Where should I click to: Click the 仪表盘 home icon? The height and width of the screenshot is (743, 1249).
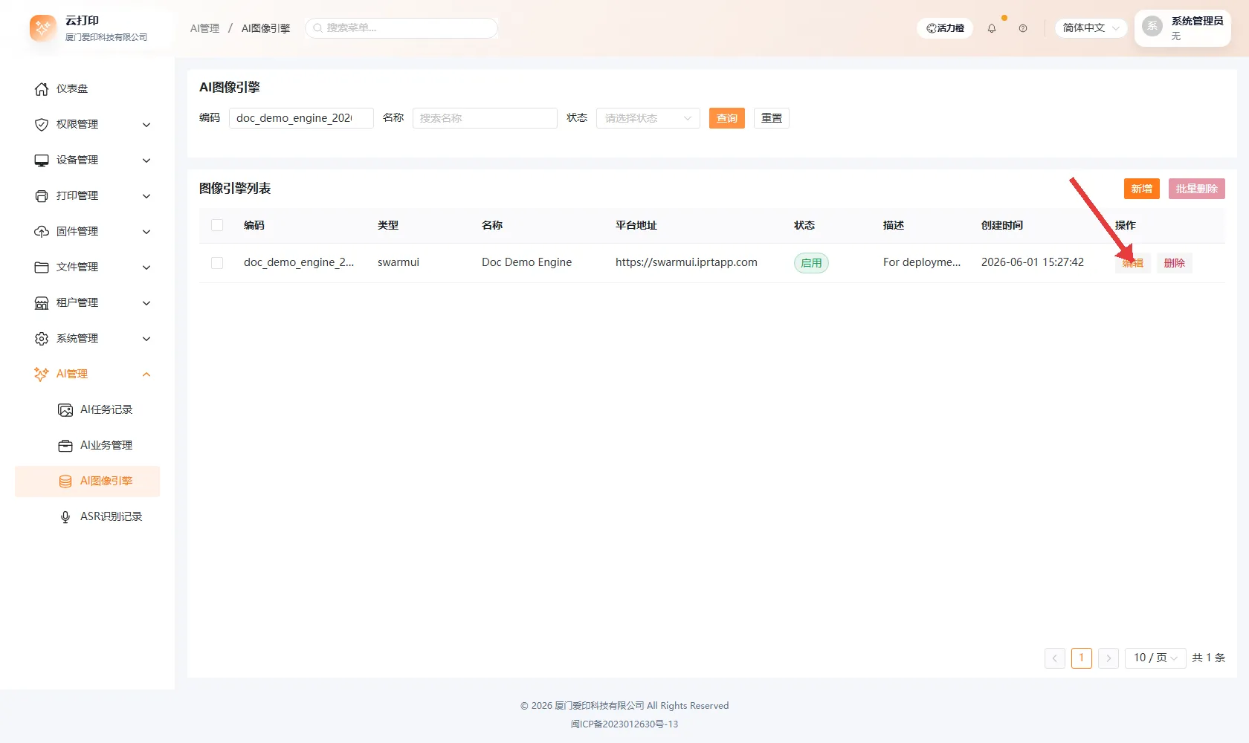(x=42, y=89)
